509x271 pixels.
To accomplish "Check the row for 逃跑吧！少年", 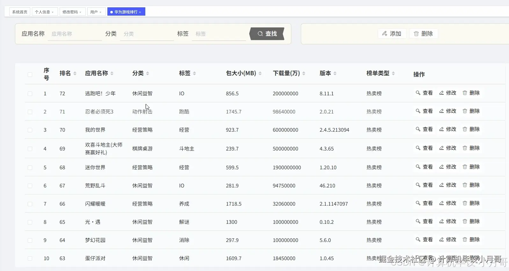I will (x=30, y=94).
